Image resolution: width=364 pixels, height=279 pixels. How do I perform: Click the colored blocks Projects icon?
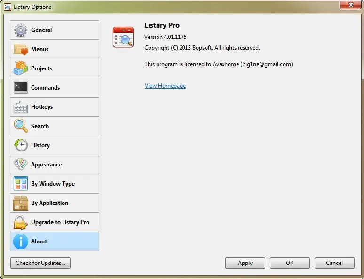(x=21, y=68)
